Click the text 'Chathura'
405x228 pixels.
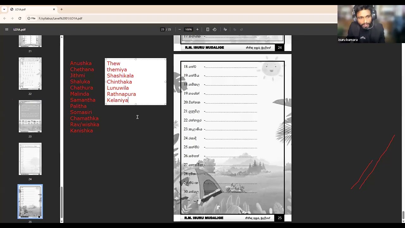pyautogui.click(x=82, y=88)
